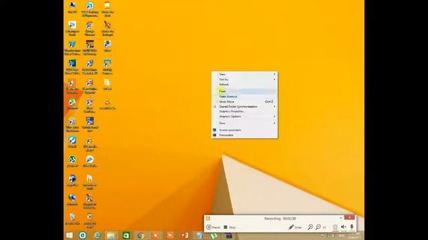Image resolution: width=428 pixels, height=240 pixels.
Task: Open the green uTorrent taskbar icon
Action: pos(214,235)
